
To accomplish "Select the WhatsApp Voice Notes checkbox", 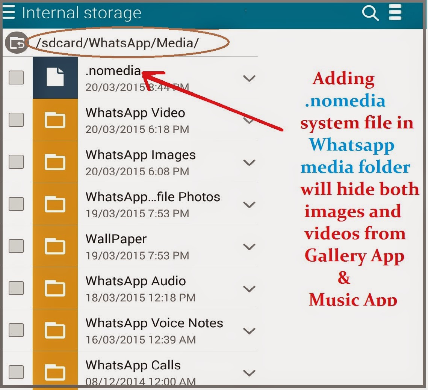I will [16, 330].
